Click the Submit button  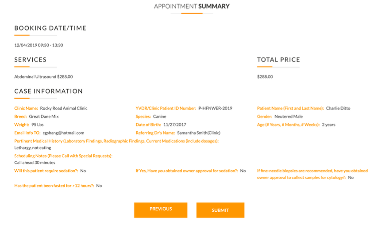pos(220,210)
